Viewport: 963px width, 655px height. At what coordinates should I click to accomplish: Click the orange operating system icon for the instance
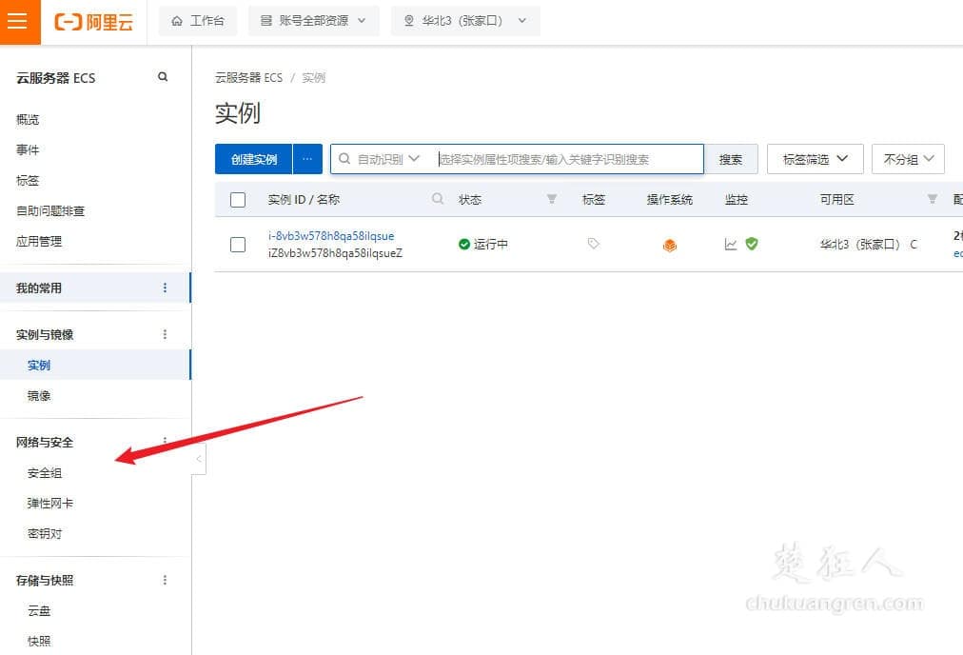coord(670,245)
